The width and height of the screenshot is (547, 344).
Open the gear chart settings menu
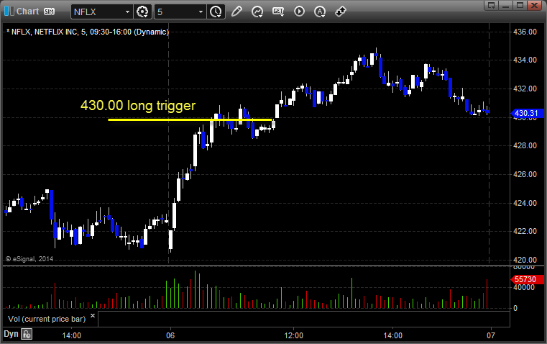click(x=142, y=12)
